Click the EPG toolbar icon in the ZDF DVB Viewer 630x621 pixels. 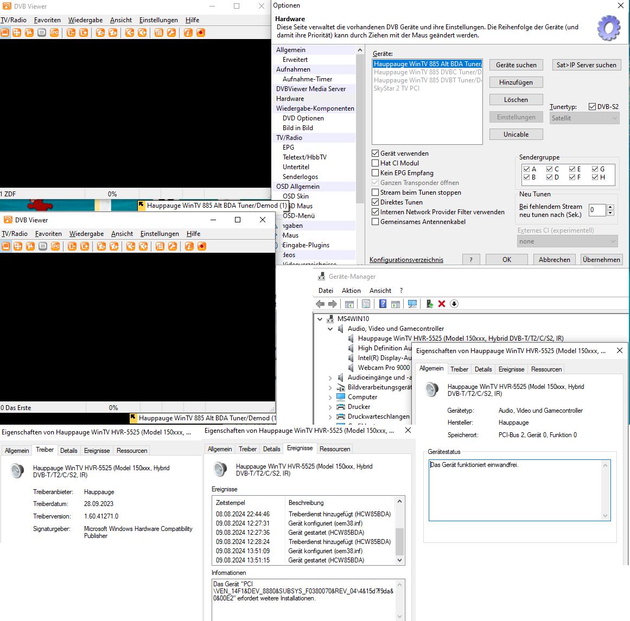[54, 33]
